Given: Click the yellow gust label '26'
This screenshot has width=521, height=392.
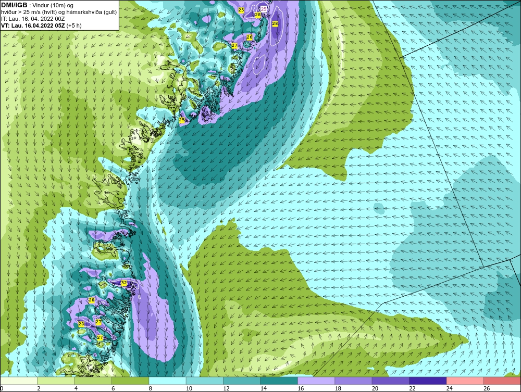Looking at the screenshot, I should (x=250, y=37).
